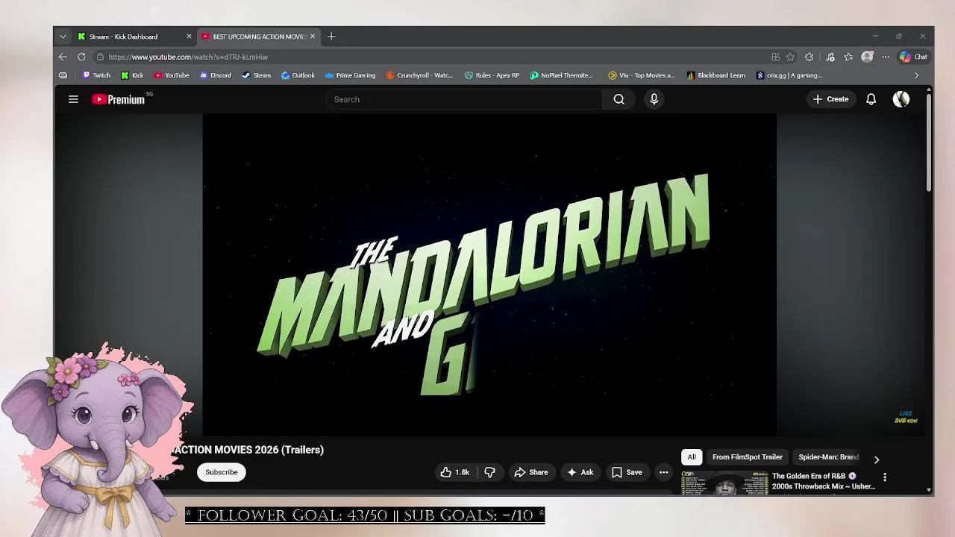Open favorites list icon in toolbar
The width and height of the screenshot is (955, 537).
click(848, 57)
